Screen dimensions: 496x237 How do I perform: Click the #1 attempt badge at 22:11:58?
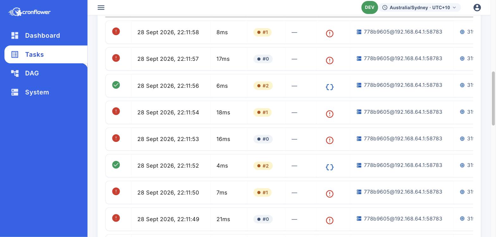coord(262,32)
